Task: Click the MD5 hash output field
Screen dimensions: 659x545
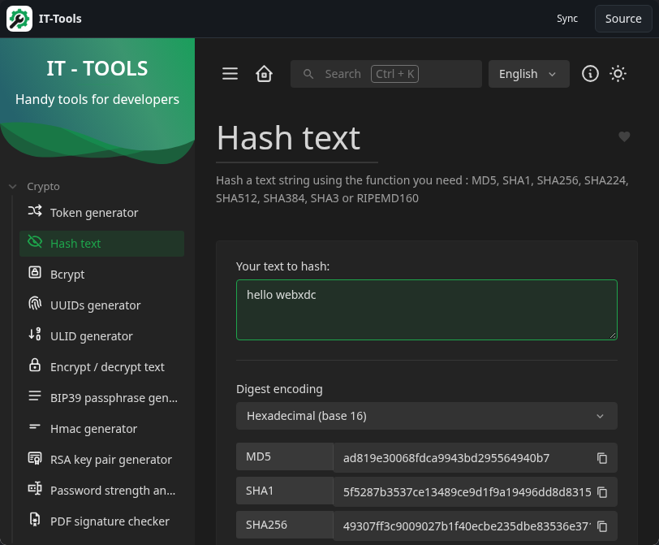Action: pos(476,458)
